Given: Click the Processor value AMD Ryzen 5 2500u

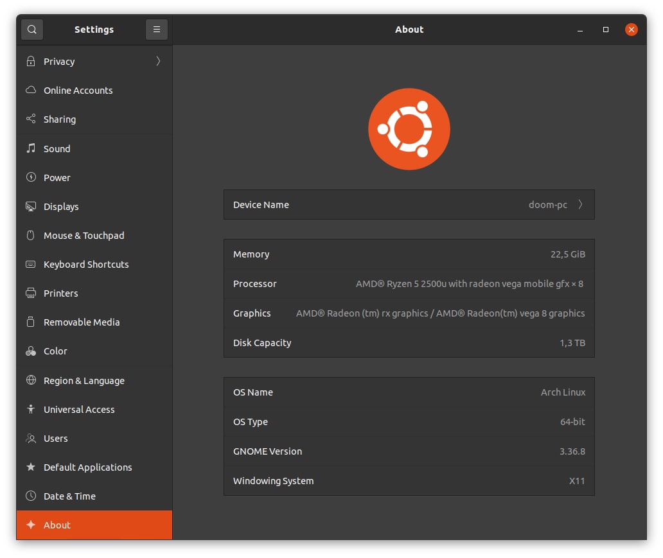Looking at the screenshot, I should tap(470, 284).
